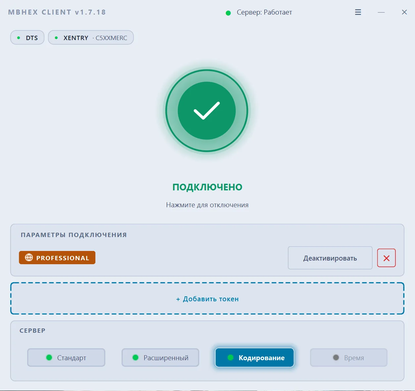Click the ПОДКЛЮЧЕНО status text

coord(207,187)
